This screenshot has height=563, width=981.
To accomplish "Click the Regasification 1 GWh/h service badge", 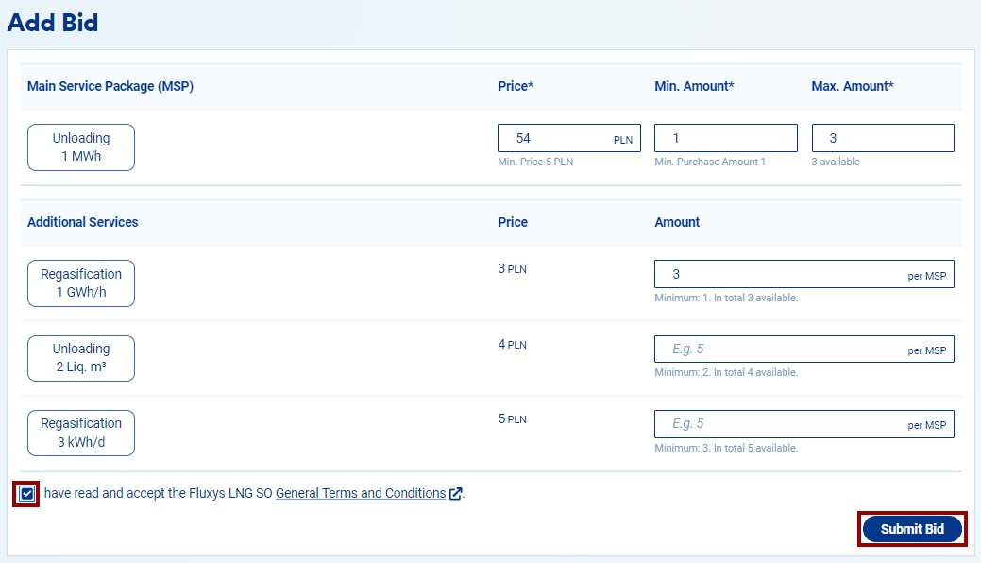I will [81, 283].
